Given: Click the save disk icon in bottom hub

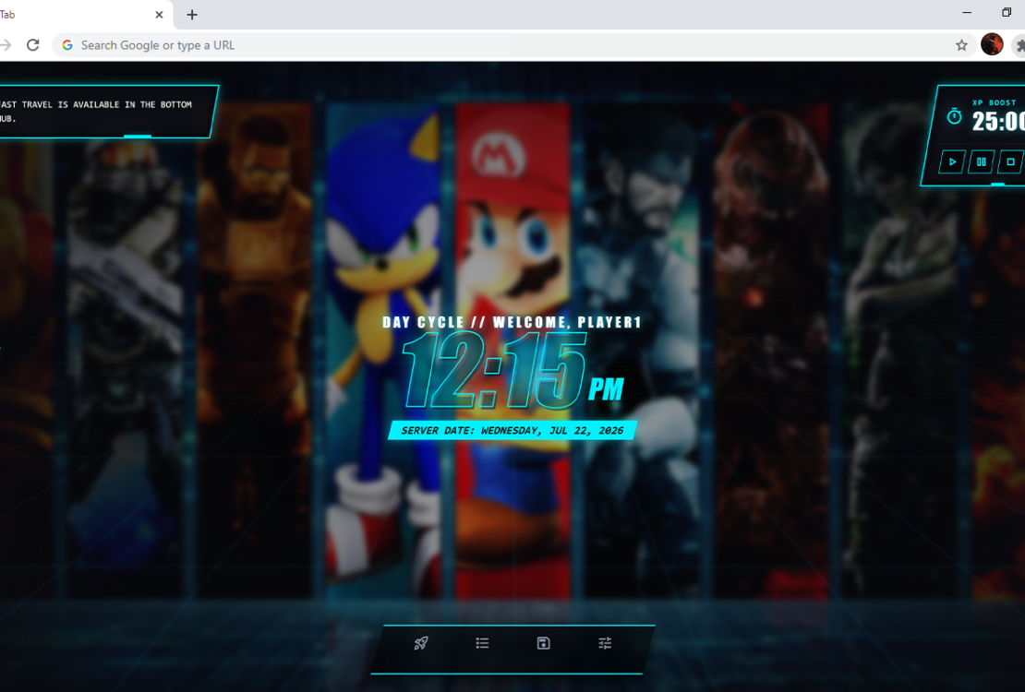Looking at the screenshot, I should coord(543,643).
